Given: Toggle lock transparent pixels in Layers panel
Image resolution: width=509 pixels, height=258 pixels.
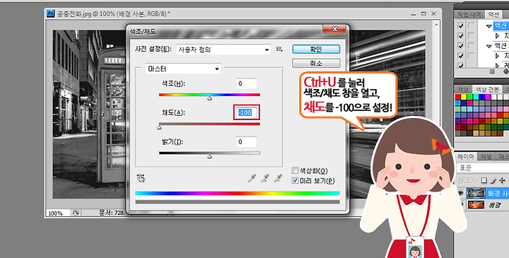Looking at the screenshot, I should click(x=484, y=180).
